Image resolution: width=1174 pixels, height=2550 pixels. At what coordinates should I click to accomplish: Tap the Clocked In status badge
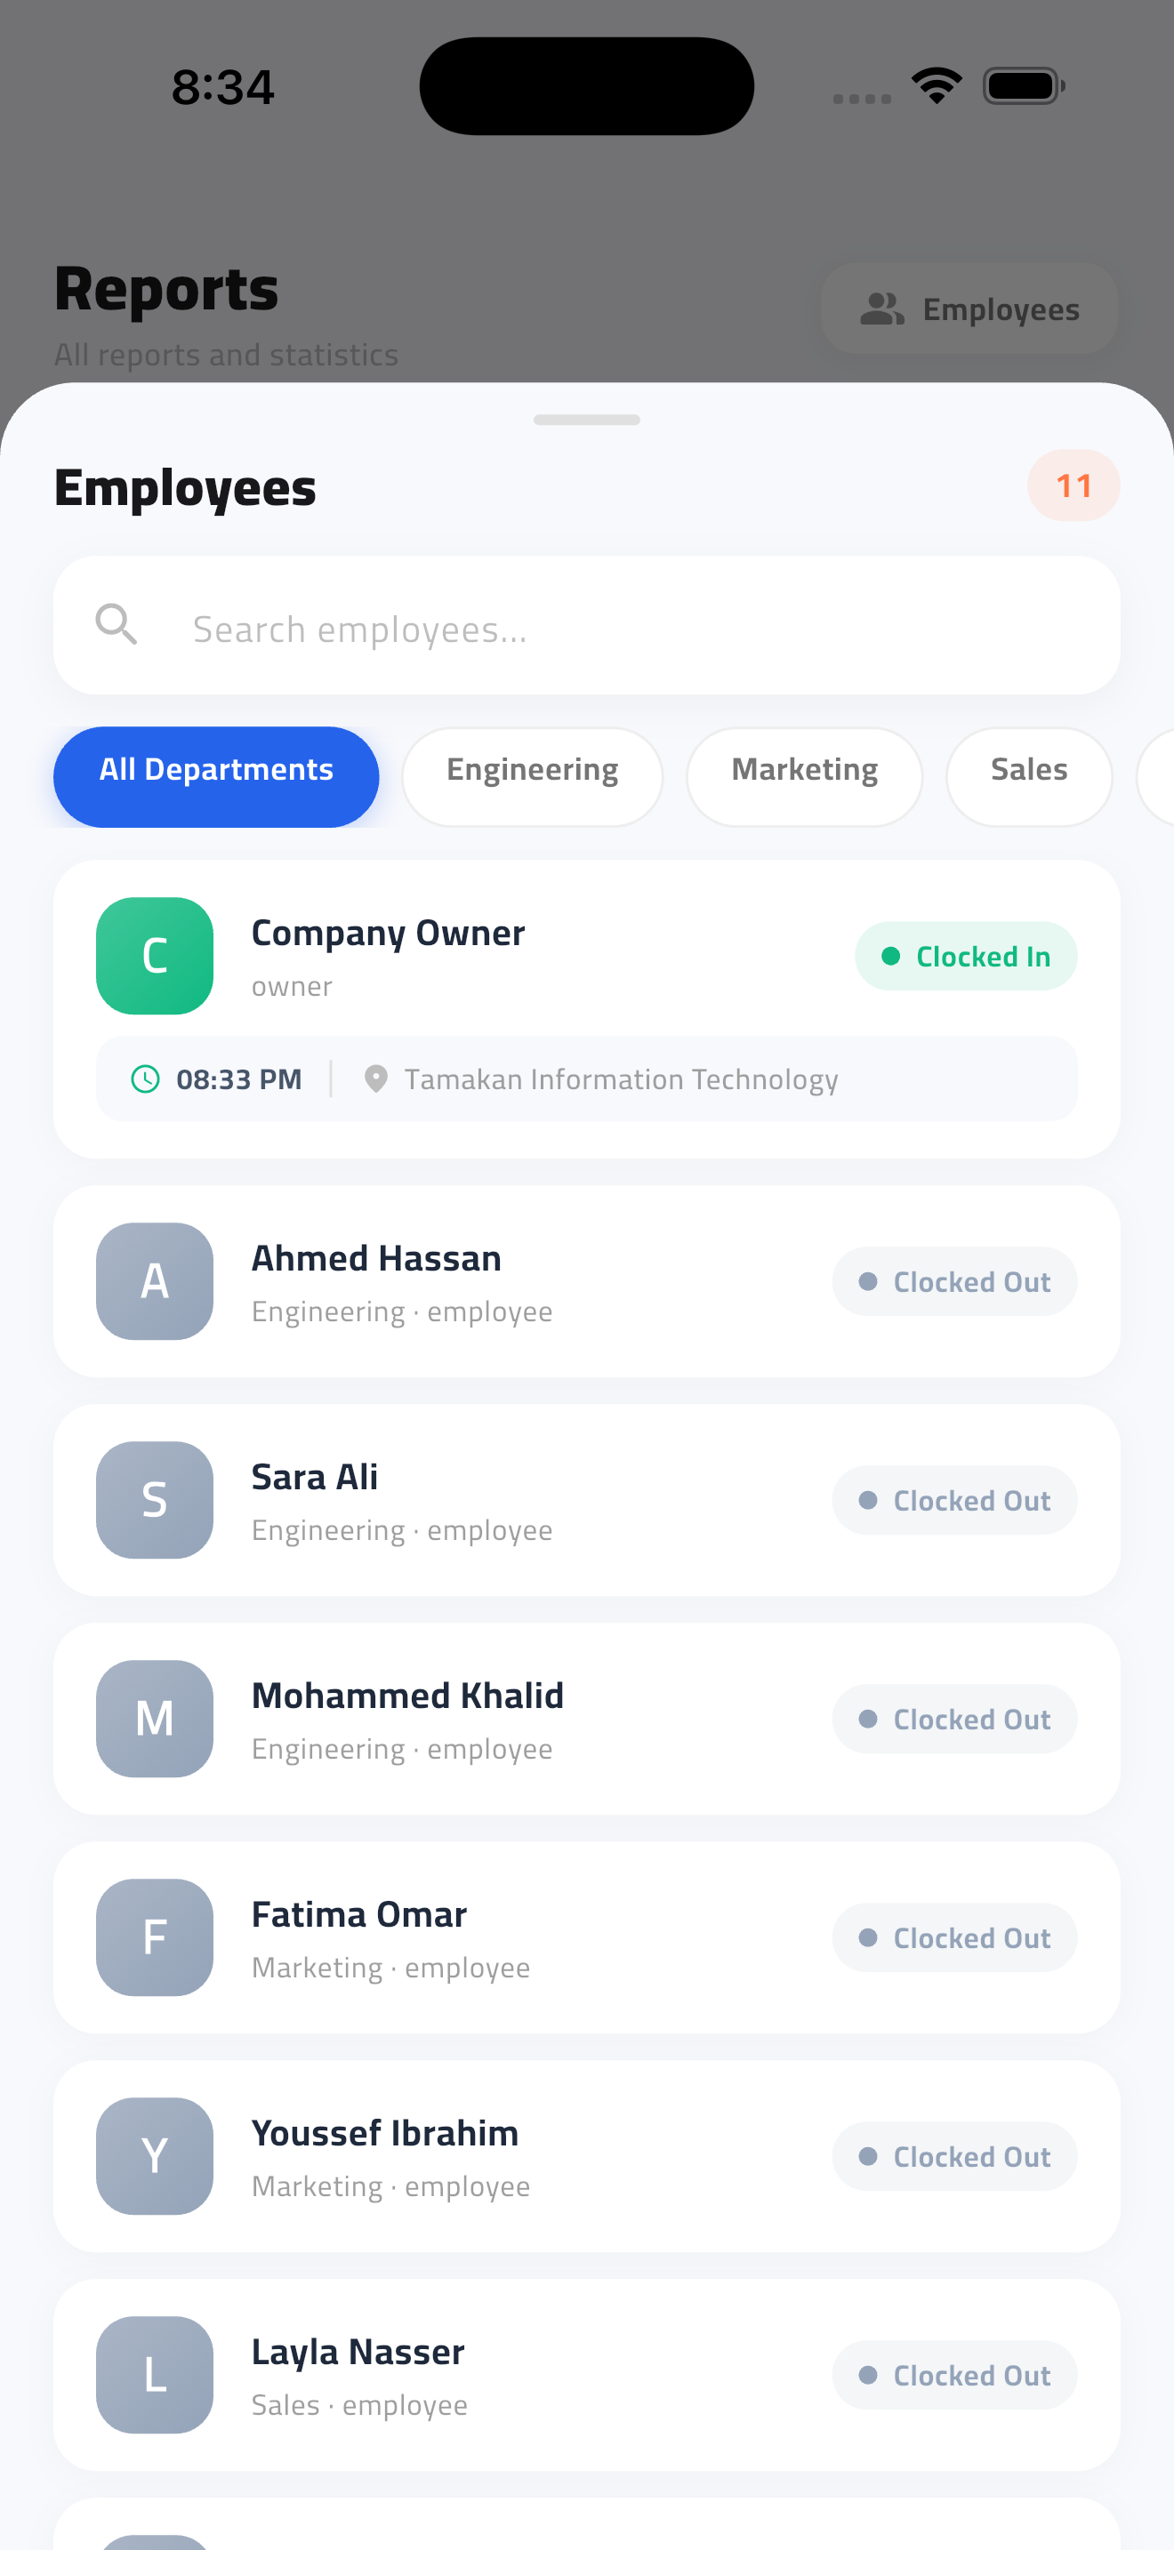965,955
